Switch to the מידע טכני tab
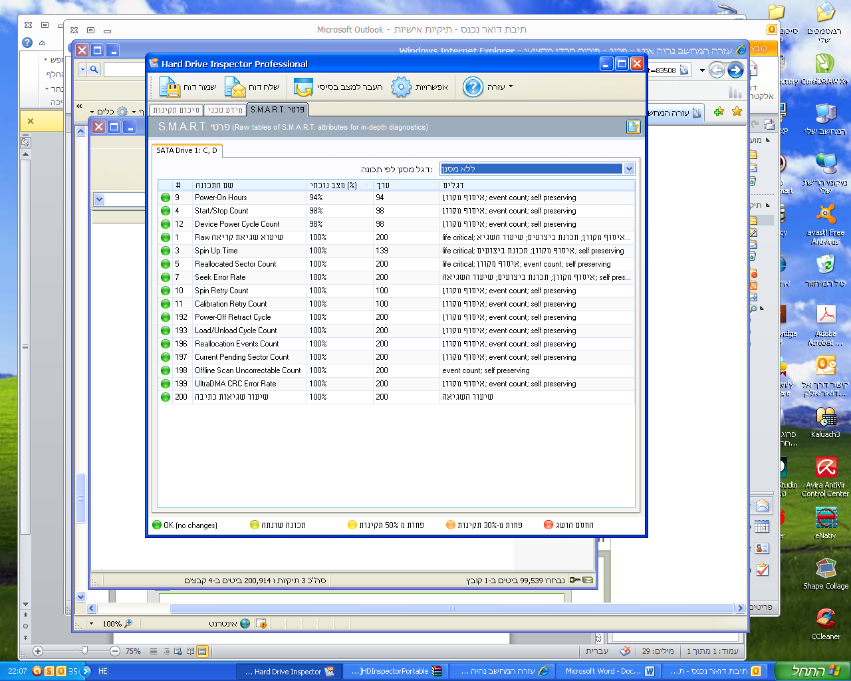The image size is (851, 681). coord(225,110)
